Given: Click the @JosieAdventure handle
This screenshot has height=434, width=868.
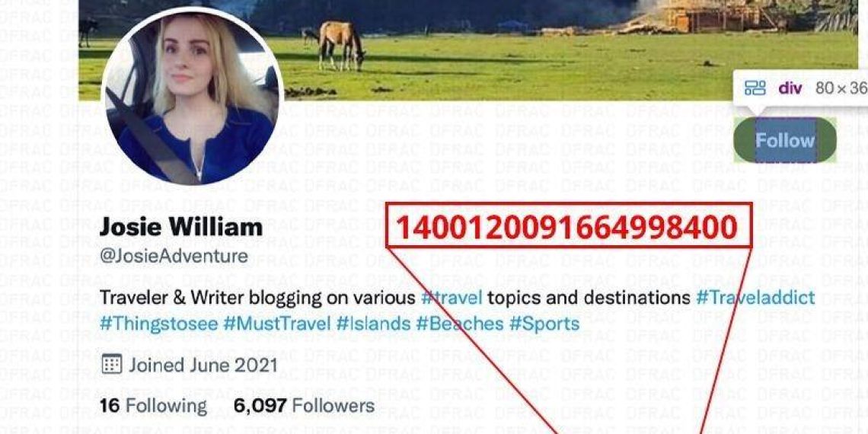Looking at the screenshot, I should (174, 256).
